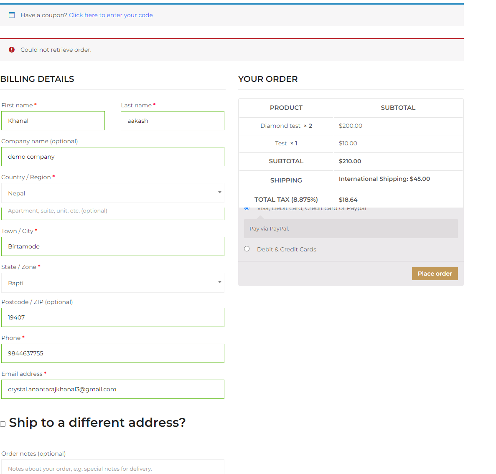
Task: Focus the Company name field
Action: (x=112, y=157)
